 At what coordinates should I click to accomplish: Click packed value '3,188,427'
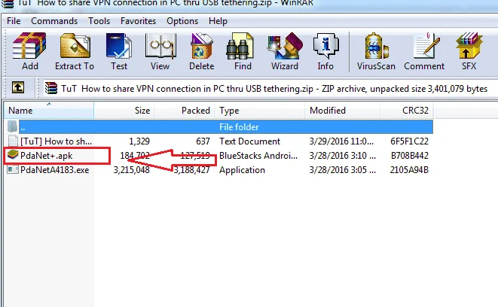[191, 170]
